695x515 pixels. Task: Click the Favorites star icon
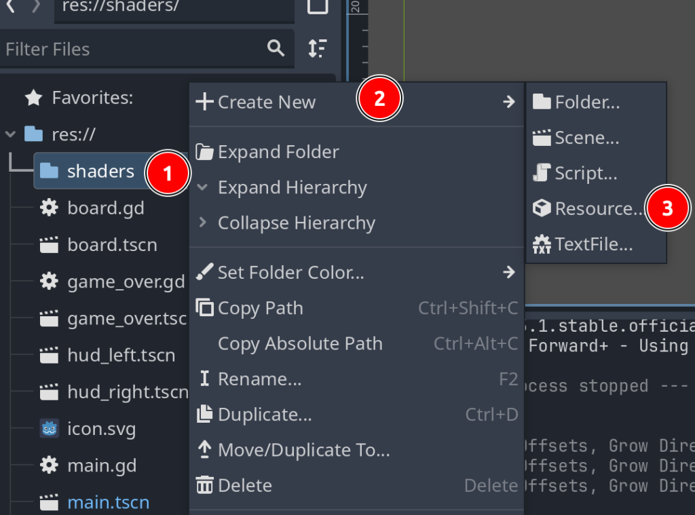click(33, 98)
